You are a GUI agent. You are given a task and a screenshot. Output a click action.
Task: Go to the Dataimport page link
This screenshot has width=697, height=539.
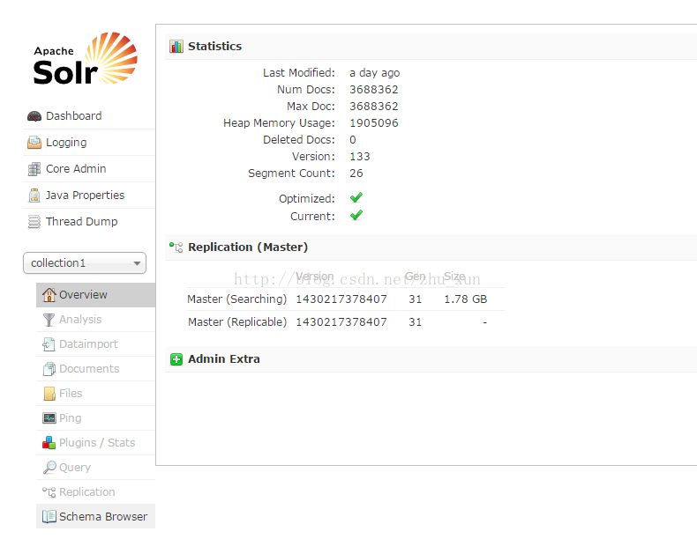95,344
